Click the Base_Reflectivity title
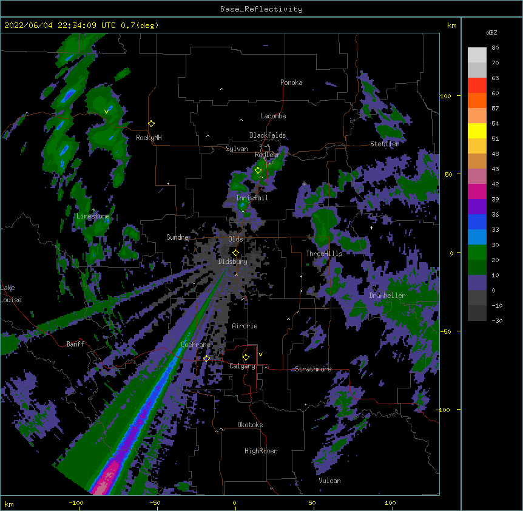This screenshot has width=523, height=511. (x=261, y=9)
